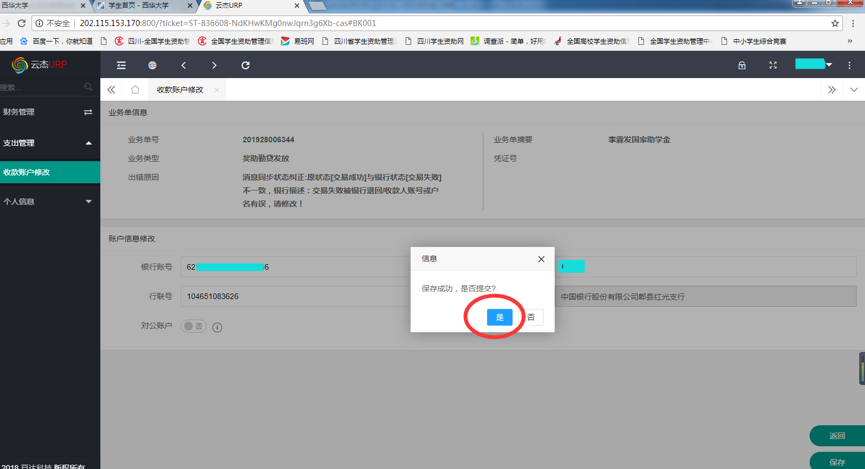Switch to the 学生首页 browser tab
The image size is (865, 469).
click(x=141, y=6)
